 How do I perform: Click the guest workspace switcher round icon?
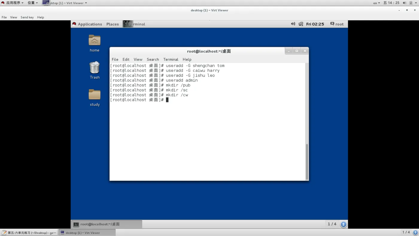click(343, 224)
